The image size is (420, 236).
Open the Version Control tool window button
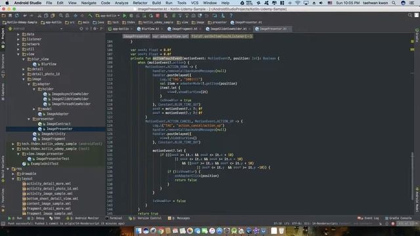coord(145,218)
